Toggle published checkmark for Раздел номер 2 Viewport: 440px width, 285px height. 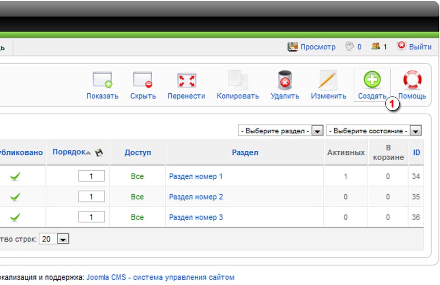pos(15,197)
